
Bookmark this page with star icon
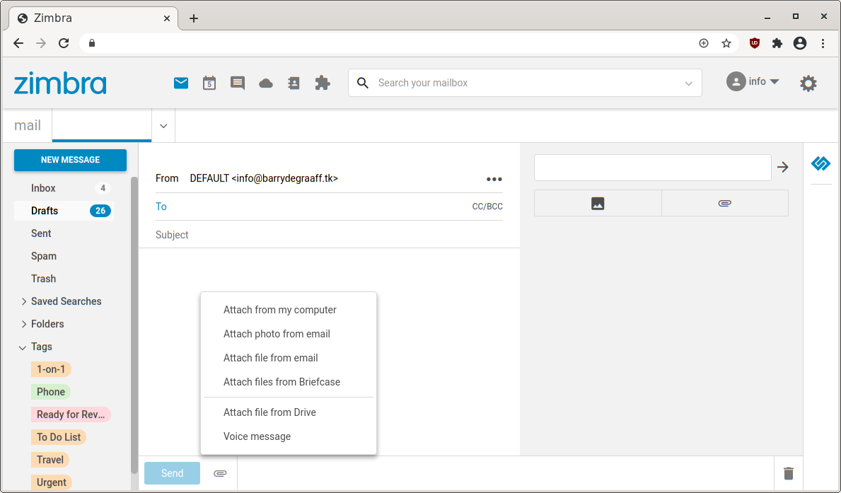726,43
